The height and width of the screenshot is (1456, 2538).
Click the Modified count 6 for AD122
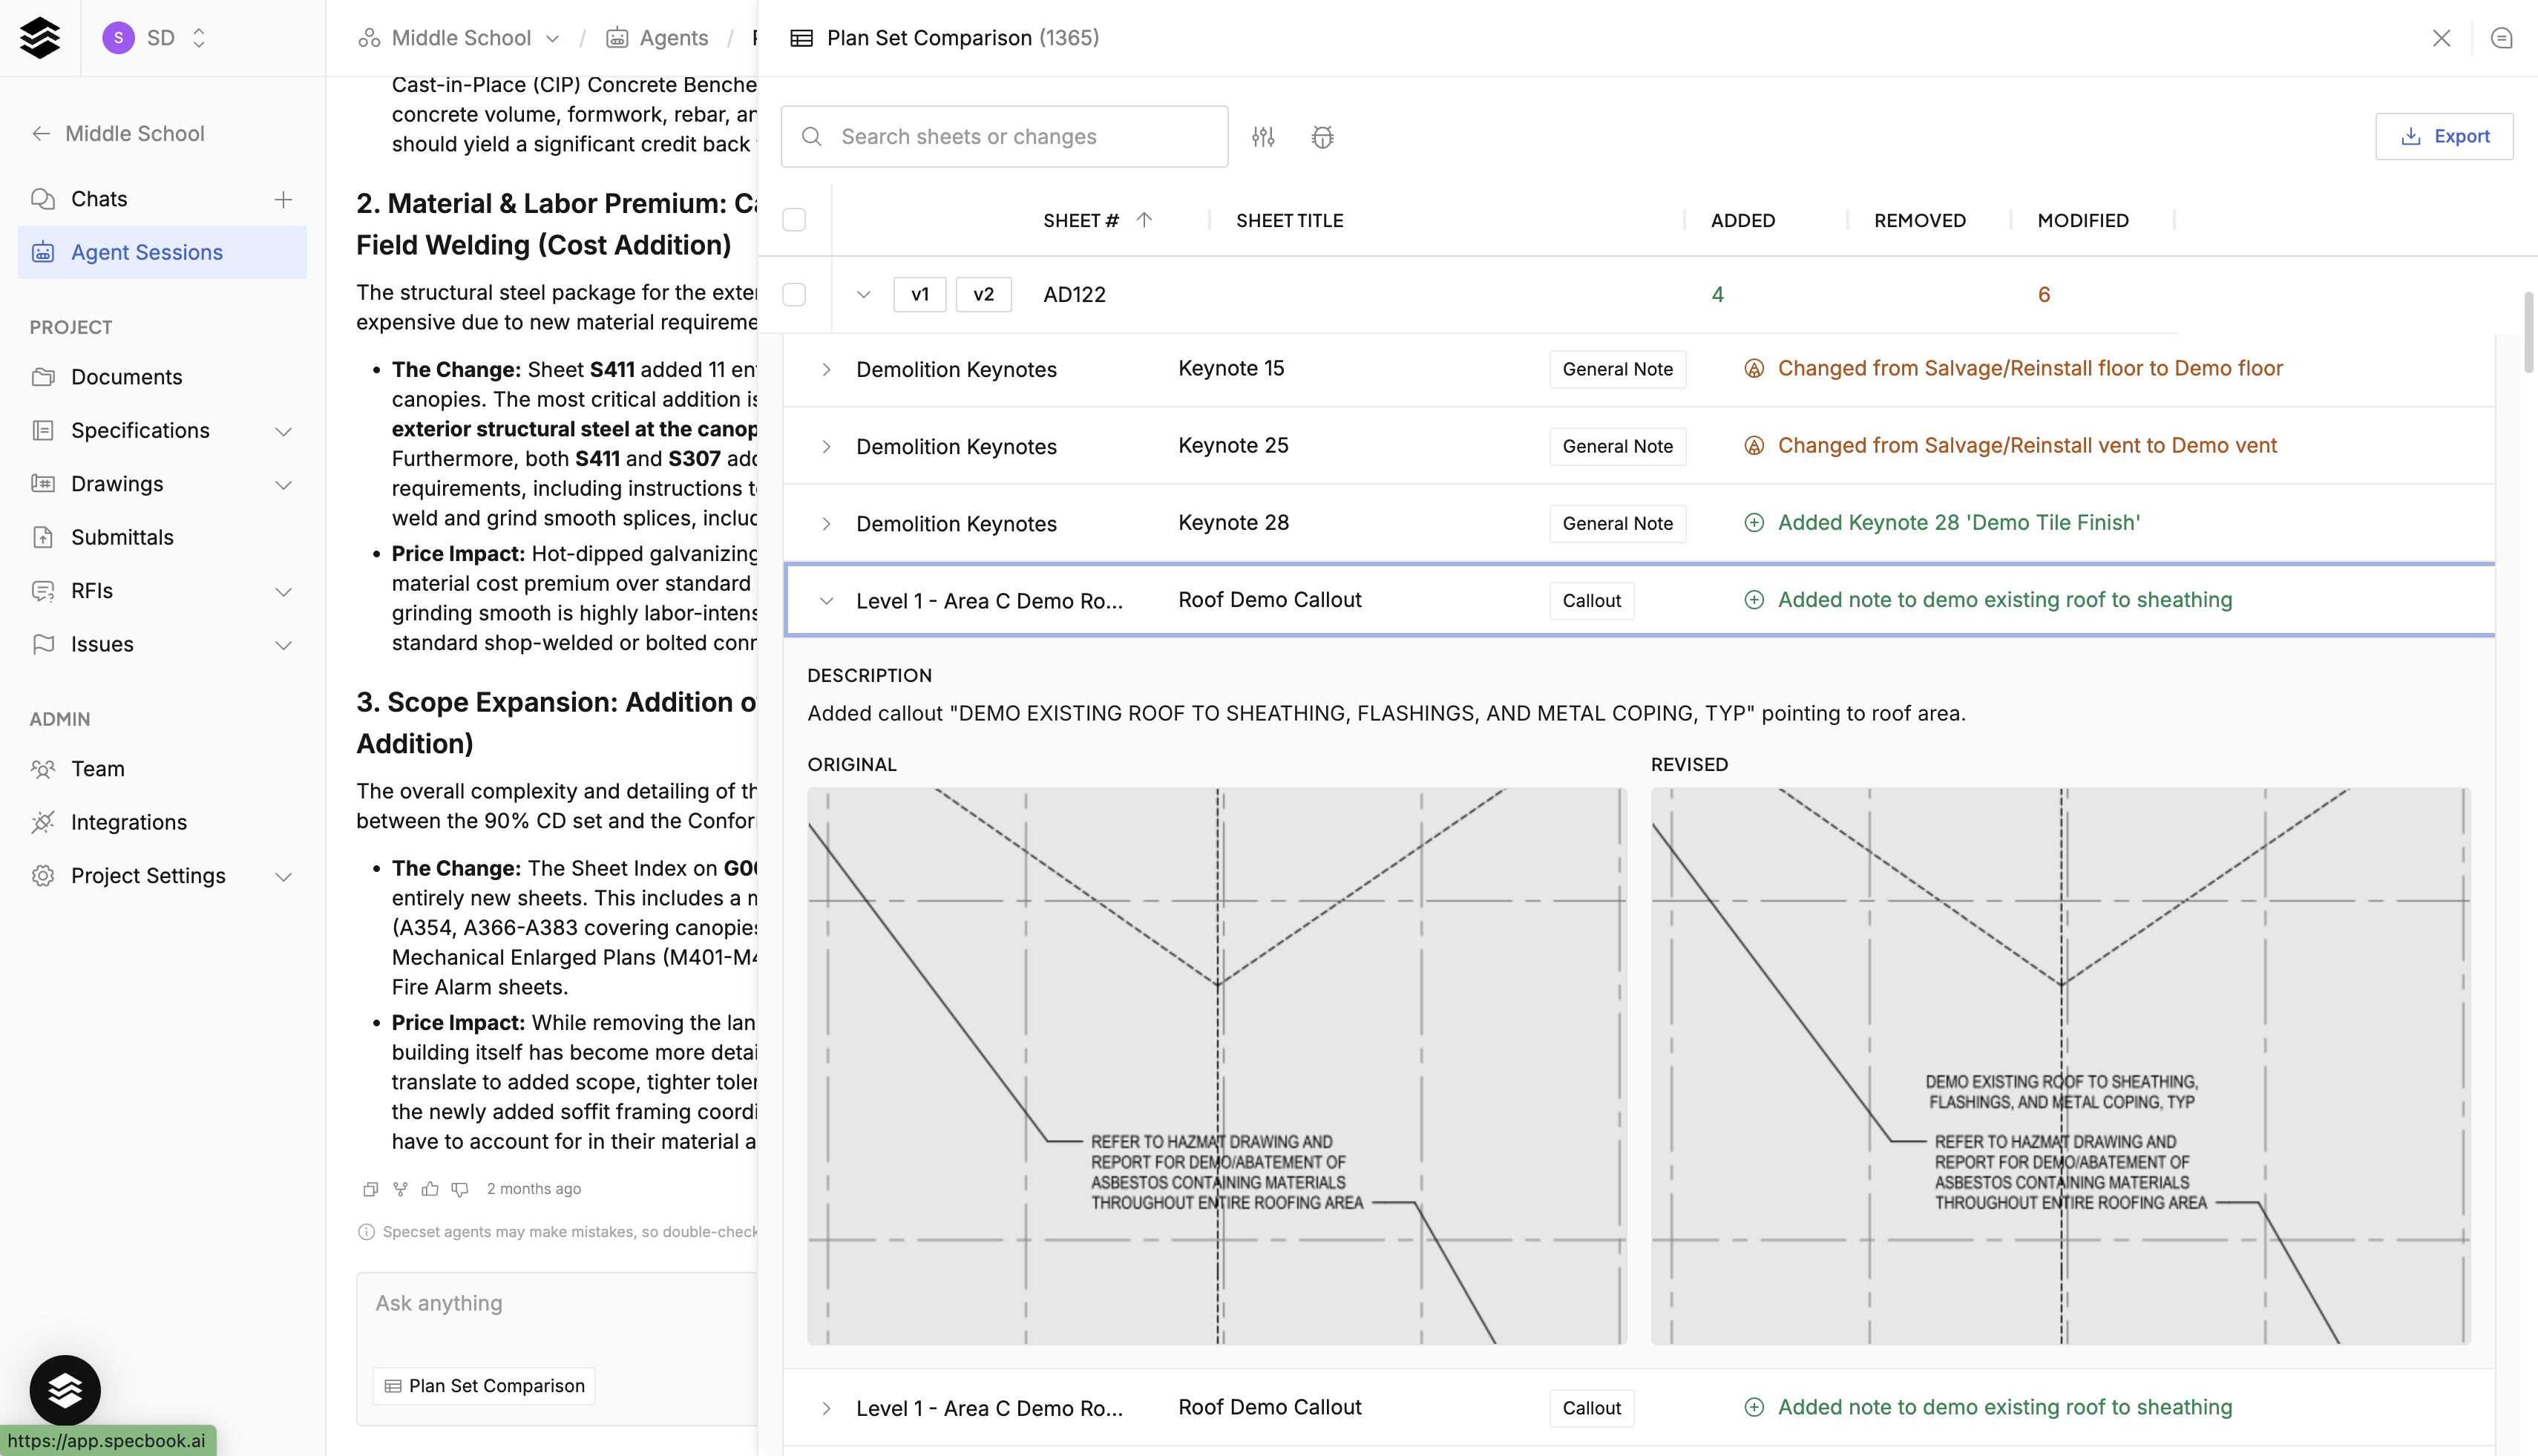pyautogui.click(x=2044, y=295)
